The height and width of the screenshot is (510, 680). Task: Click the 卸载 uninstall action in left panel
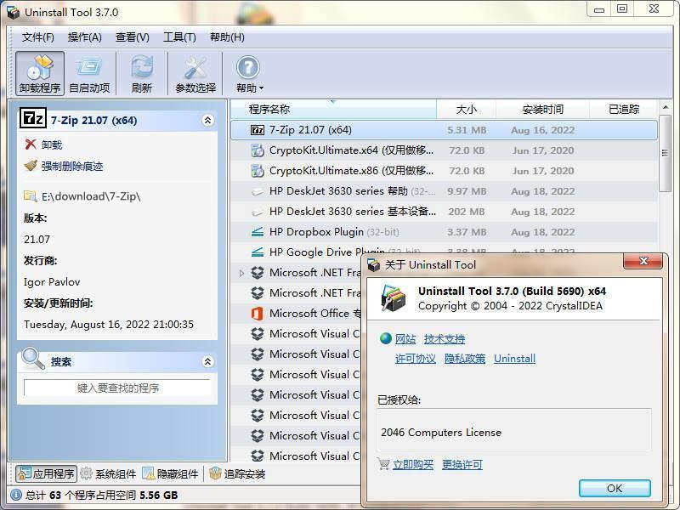[x=51, y=145]
